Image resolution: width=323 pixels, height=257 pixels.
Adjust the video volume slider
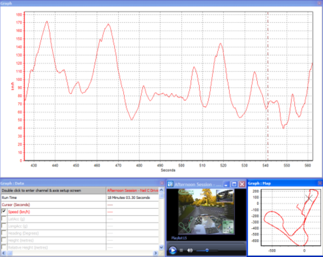coord(207,251)
